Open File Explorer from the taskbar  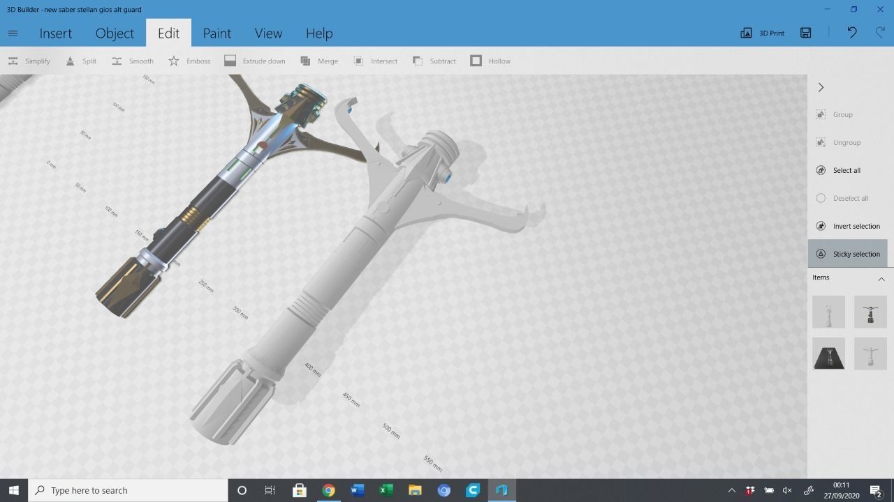point(415,490)
